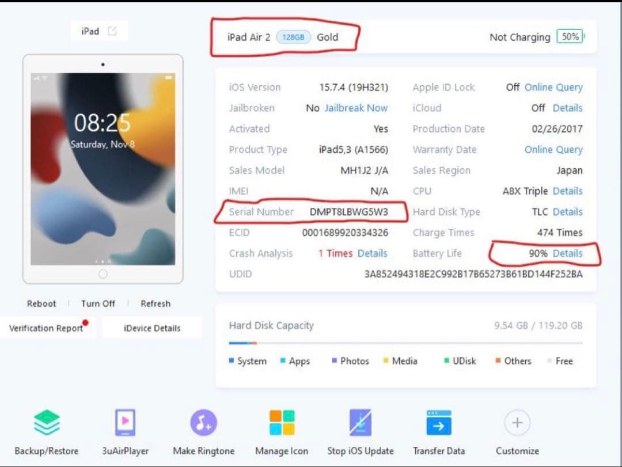Screen dimensions: 622x467
Task: Click the Hard Disk Capacity usage bar
Action: [405, 343]
